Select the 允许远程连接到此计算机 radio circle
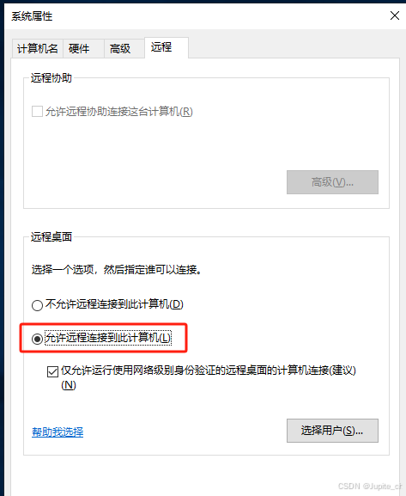This screenshot has height=496, width=406. (x=37, y=339)
